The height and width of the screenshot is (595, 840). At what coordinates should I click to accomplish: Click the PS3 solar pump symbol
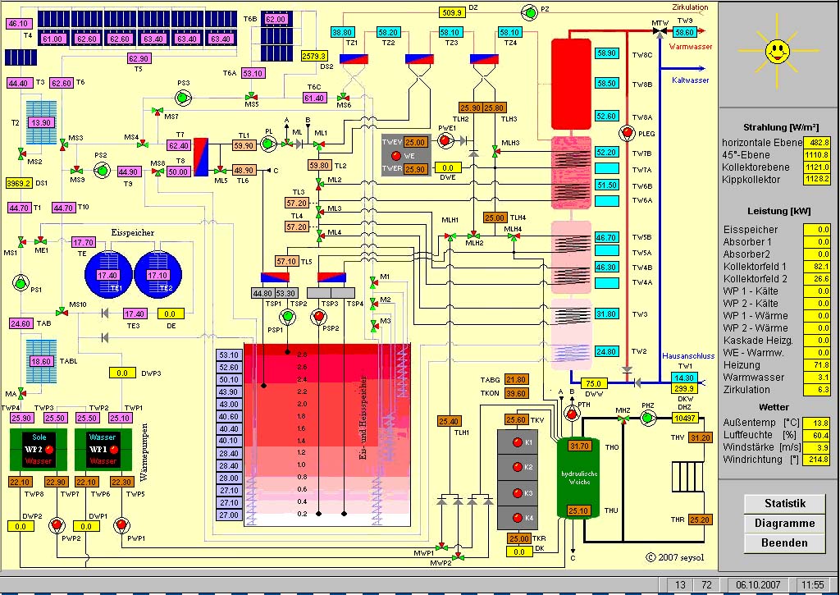[183, 95]
